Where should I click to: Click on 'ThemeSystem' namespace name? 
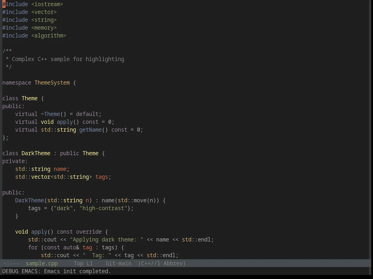point(52,83)
